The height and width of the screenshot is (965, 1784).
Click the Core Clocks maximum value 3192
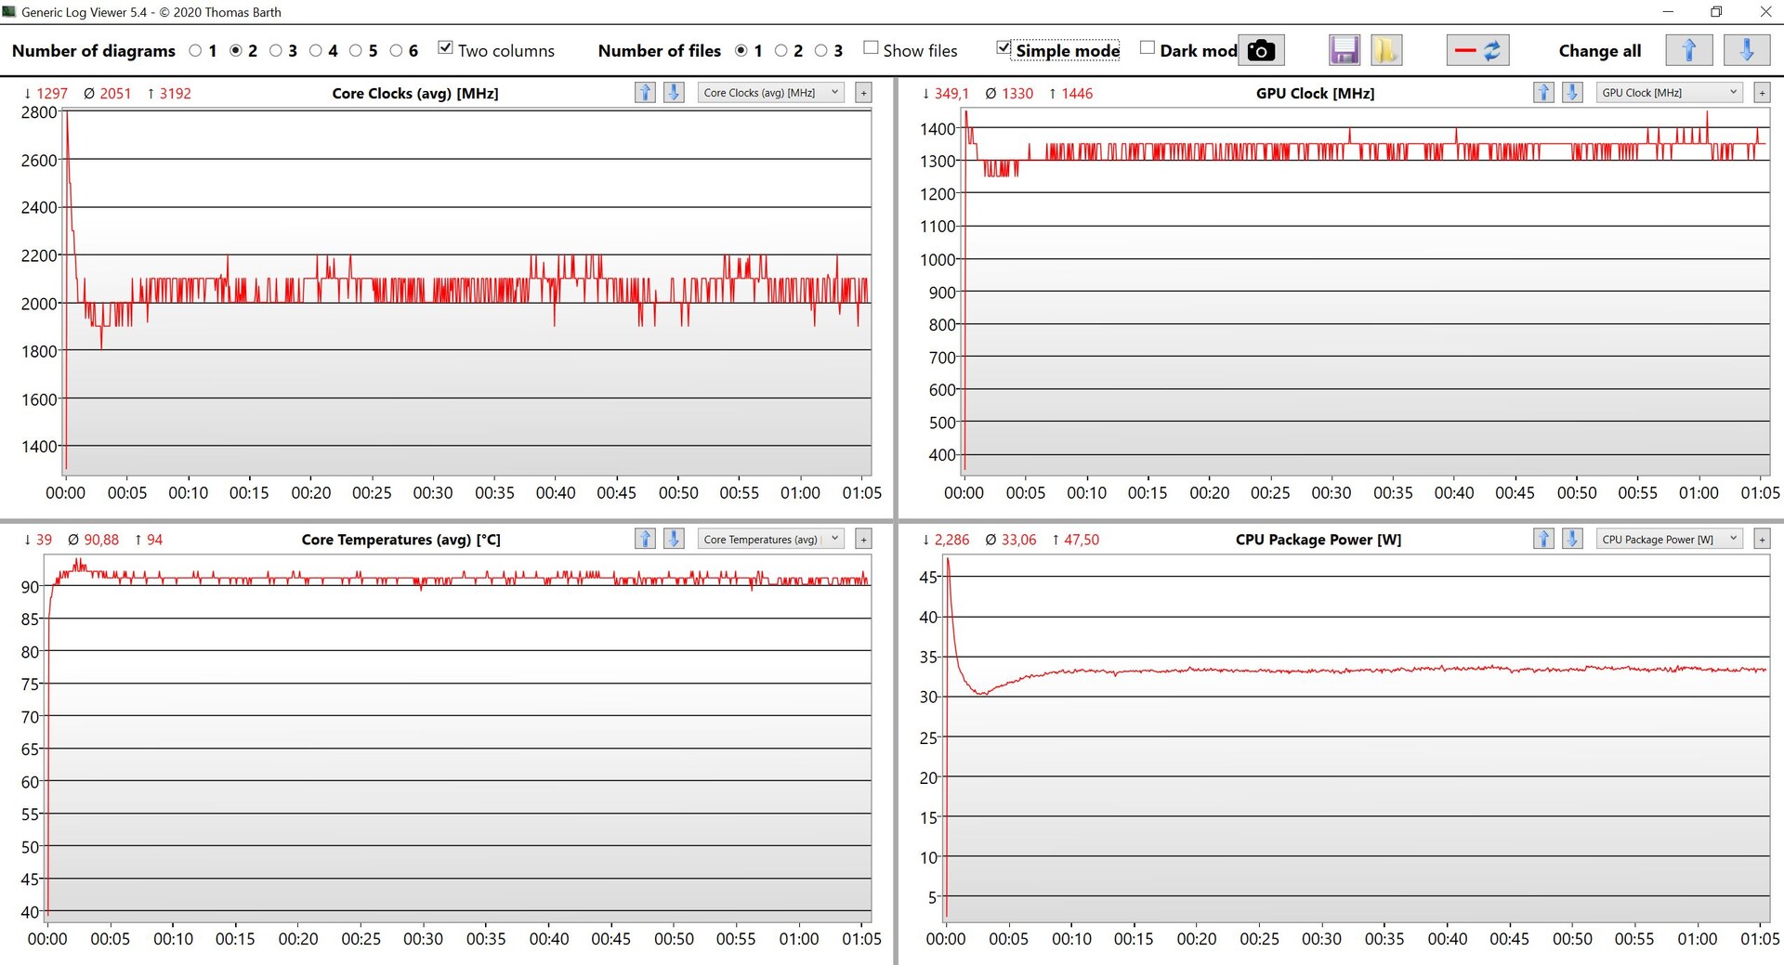point(169,93)
